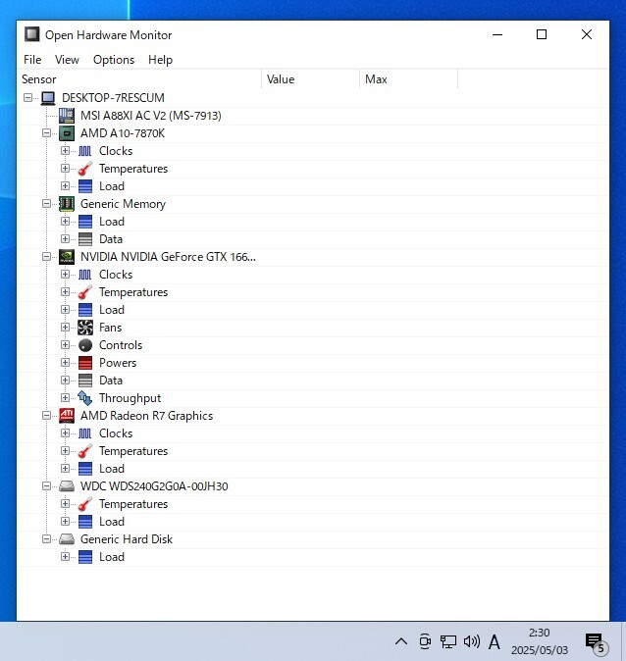Click the drive icon beside WDC WDS240G2G0A-00JH30
The width and height of the screenshot is (626, 661).
tap(67, 486)
